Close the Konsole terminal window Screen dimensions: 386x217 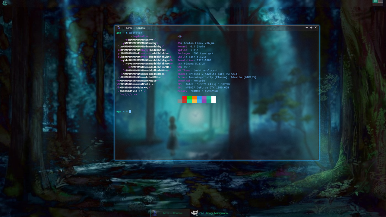pyautogui.click(x=316, y=27)
